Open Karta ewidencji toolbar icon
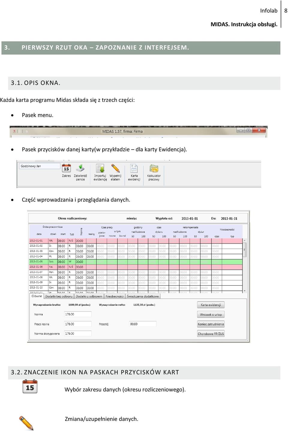Image resolution: width=288 pixels, height=431 pixels. point(134,168)
